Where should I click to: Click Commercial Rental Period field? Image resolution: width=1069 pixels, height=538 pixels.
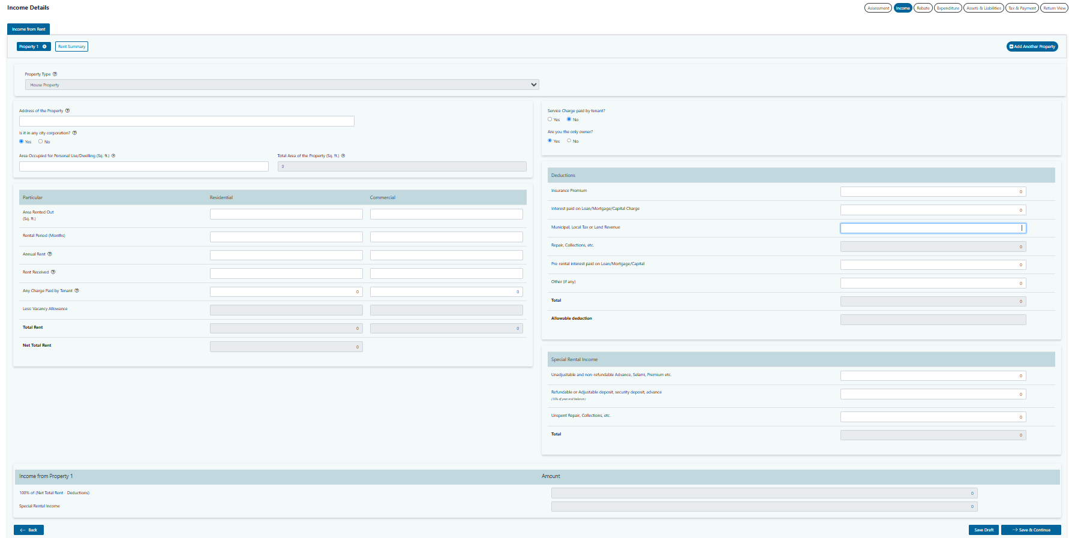[446, 237]
